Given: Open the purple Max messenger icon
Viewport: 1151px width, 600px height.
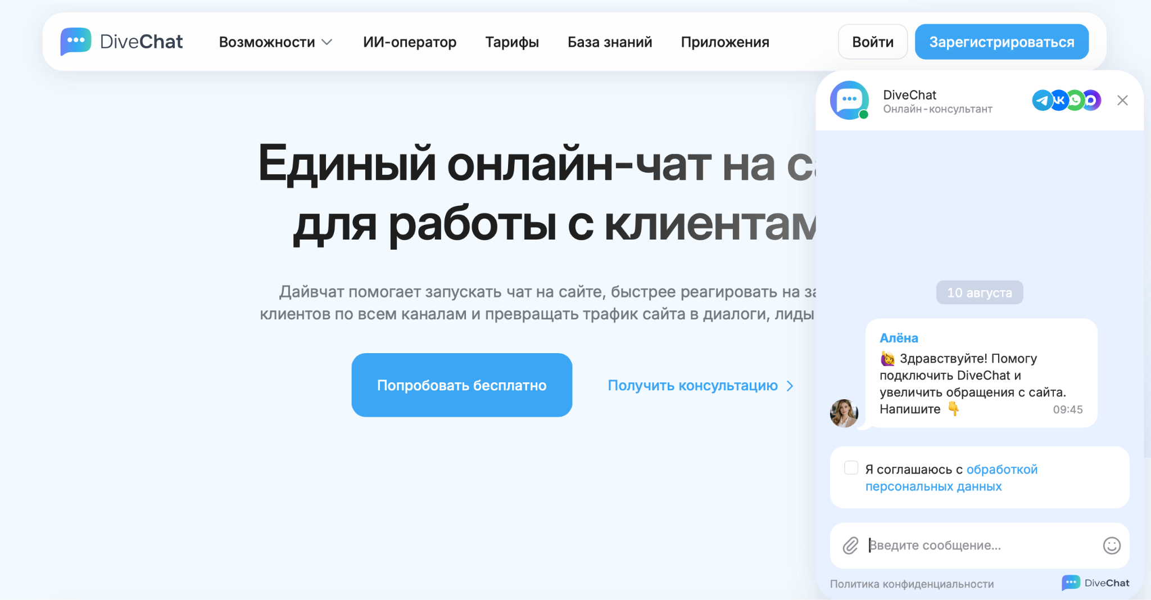Looking at the screenshot, I should coord(1091,101).
